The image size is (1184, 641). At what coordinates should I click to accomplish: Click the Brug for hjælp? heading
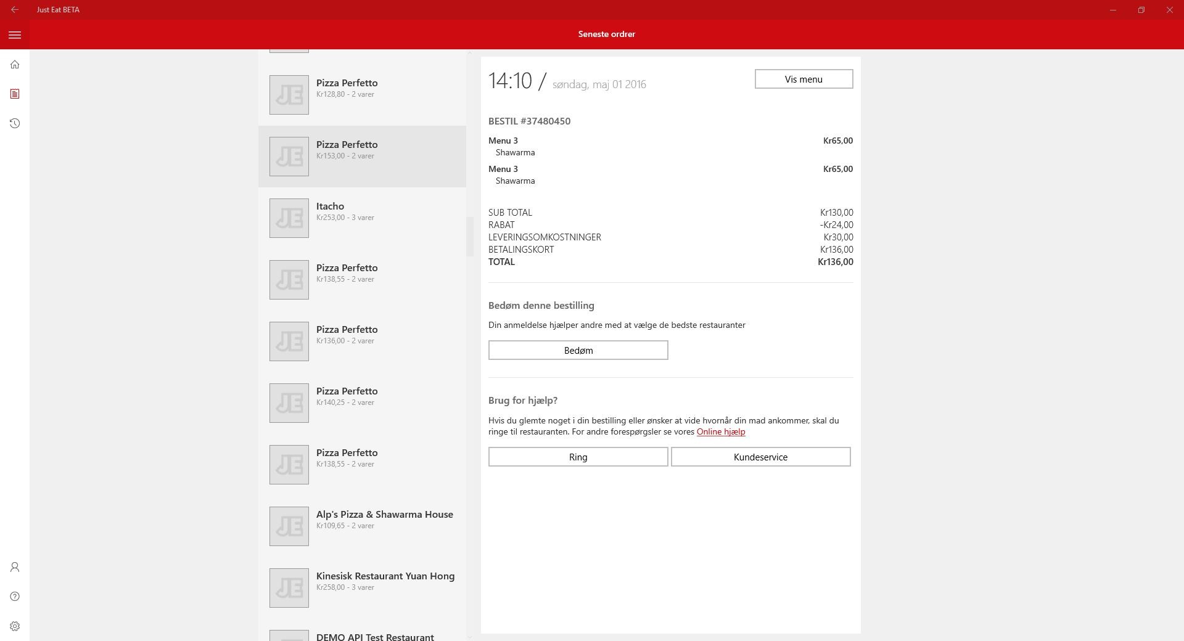523,401
